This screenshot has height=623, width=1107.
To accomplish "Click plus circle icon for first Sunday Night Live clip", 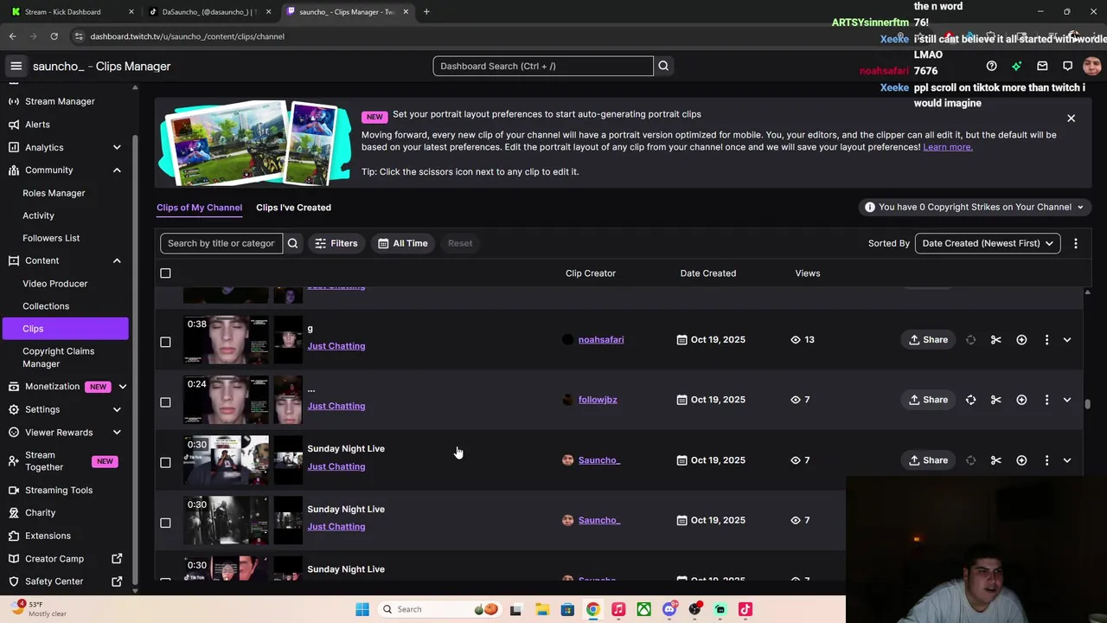I will click(1021, 460).
